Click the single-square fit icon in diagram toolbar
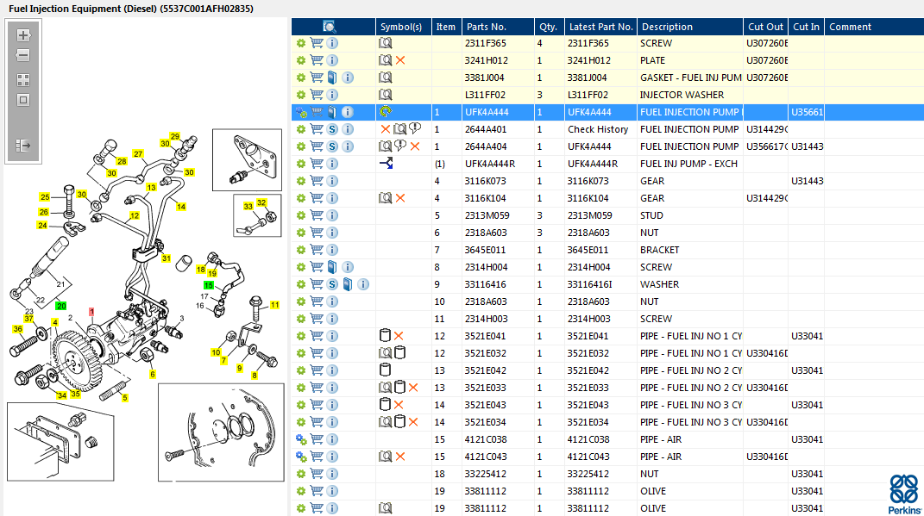Screen dimensions: 924x516 coord(23,100)
